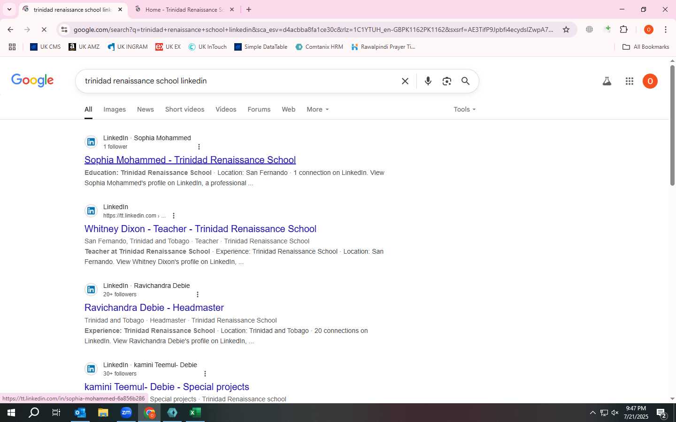The width and height of the screenshot is (676, 422).
Task: Expand the Tools dropdown
Action: (x=465, y=109)
